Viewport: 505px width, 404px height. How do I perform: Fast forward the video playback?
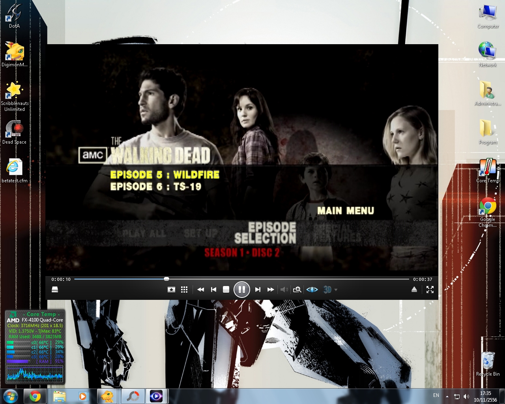point(271,290)
